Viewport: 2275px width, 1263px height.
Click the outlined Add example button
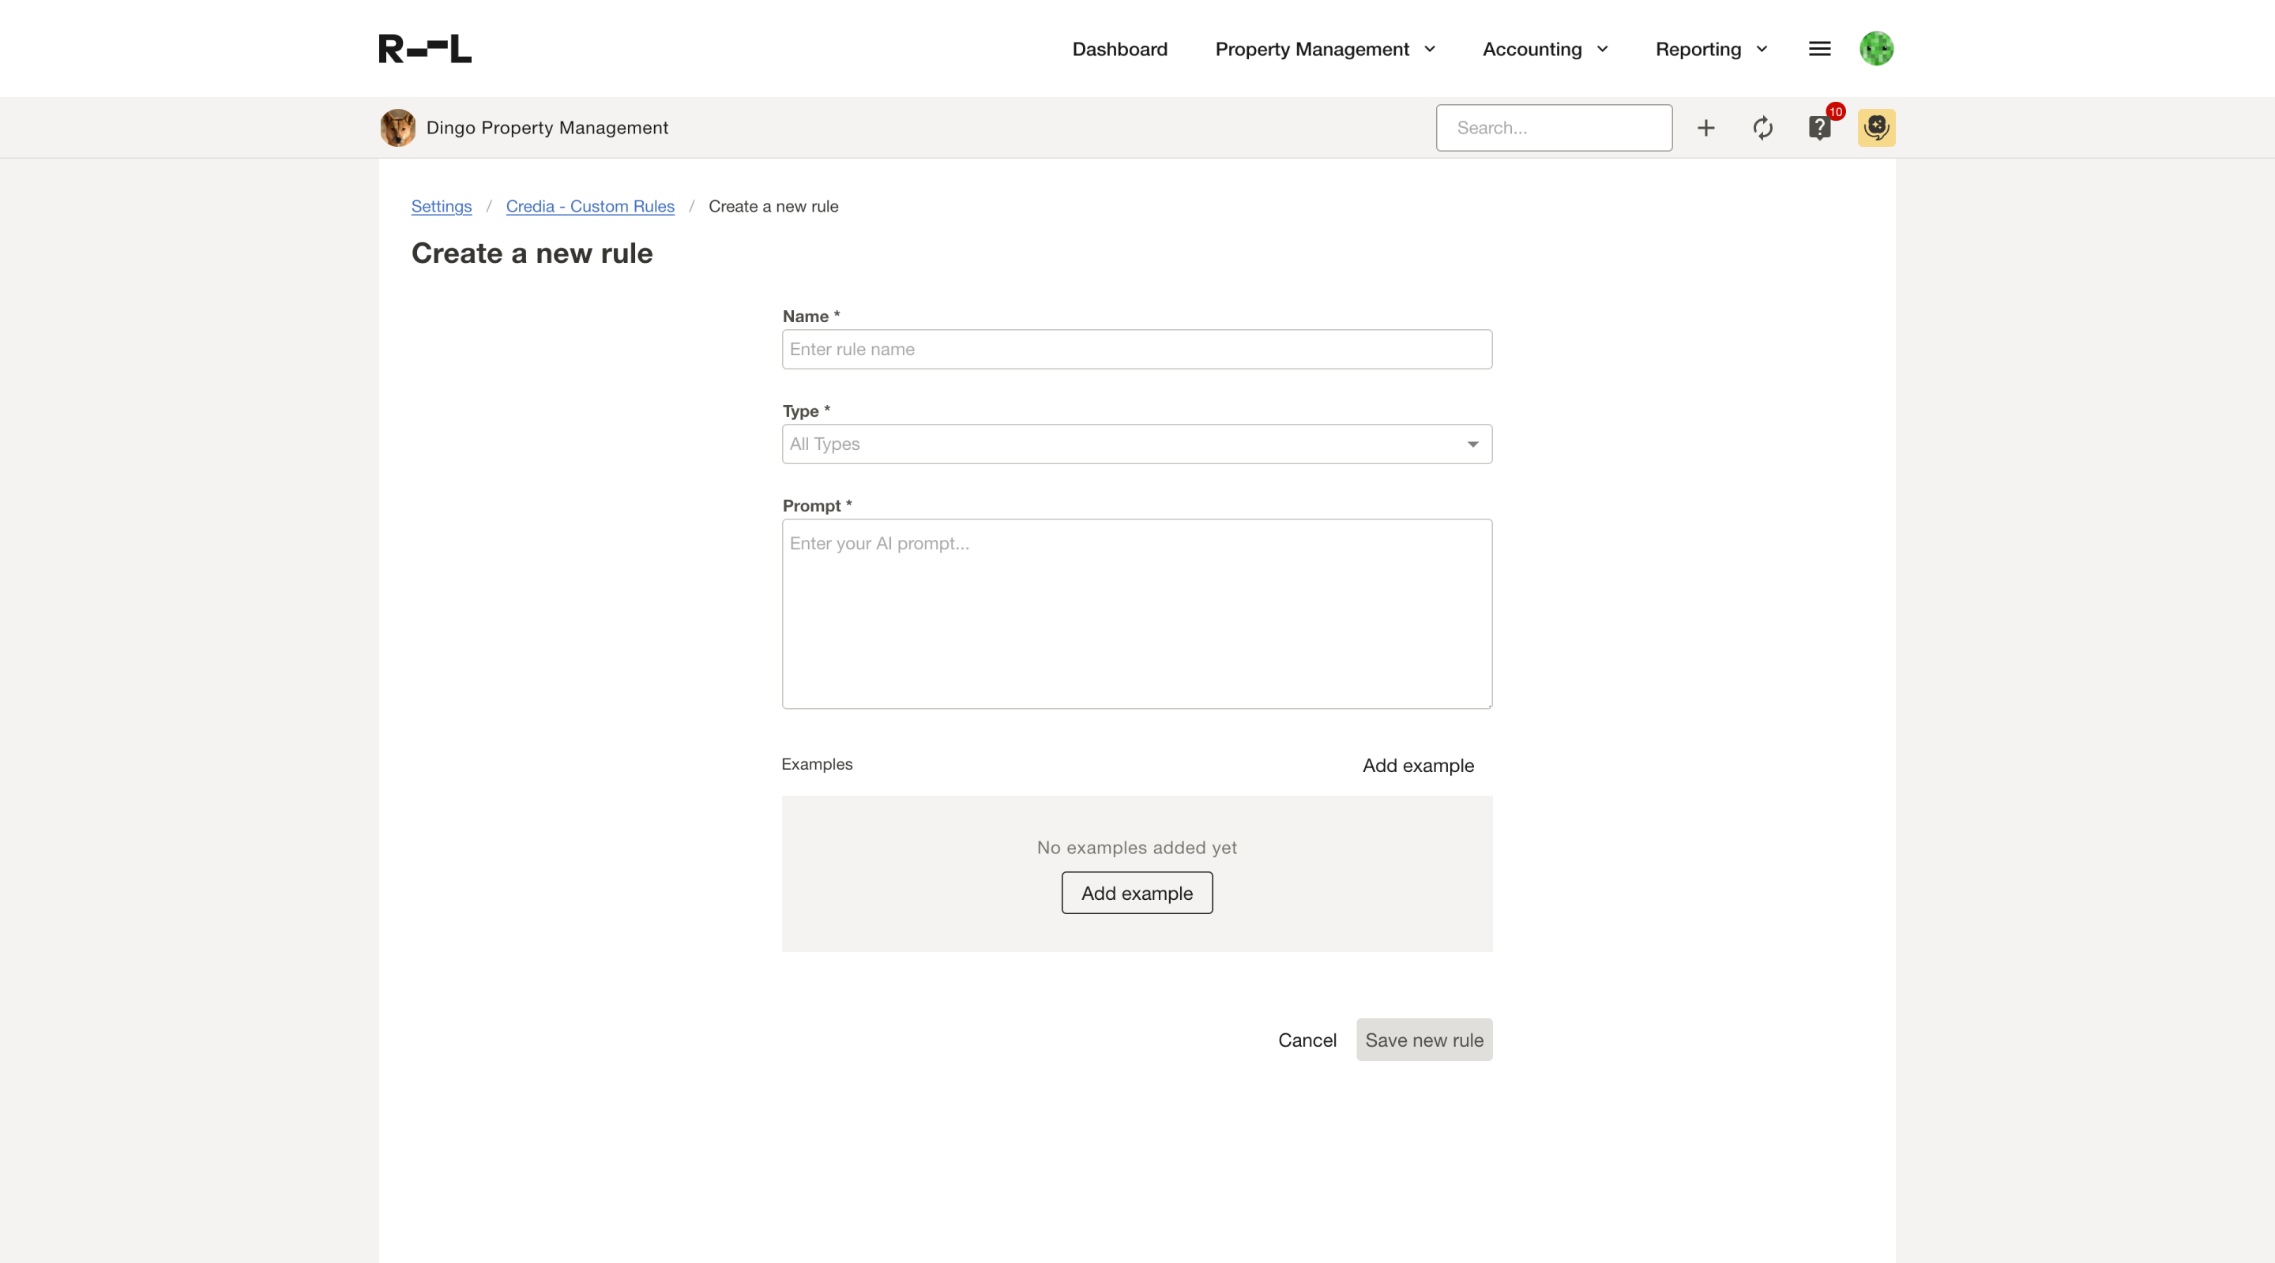point(1137,894)
